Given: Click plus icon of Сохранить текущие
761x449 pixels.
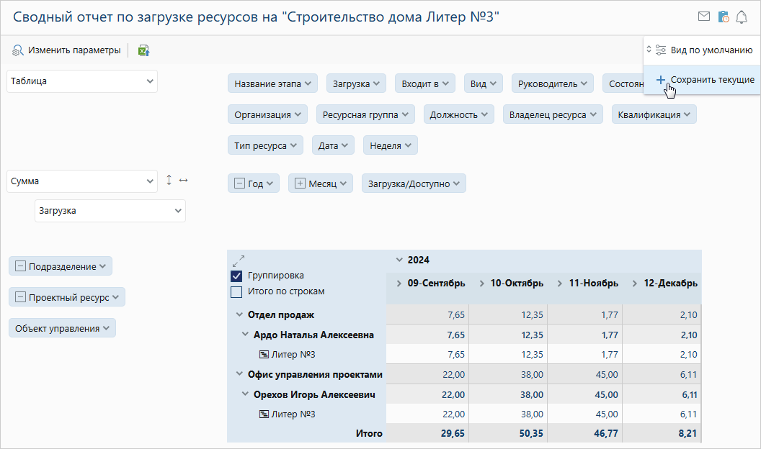Looking at the screenshot, I should [x=661, y=80].
